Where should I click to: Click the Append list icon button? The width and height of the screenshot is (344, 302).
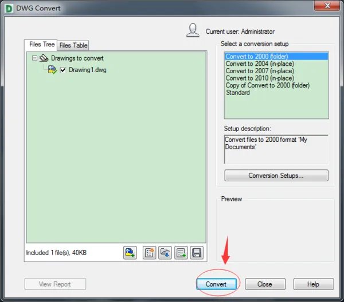coord(181,253)
